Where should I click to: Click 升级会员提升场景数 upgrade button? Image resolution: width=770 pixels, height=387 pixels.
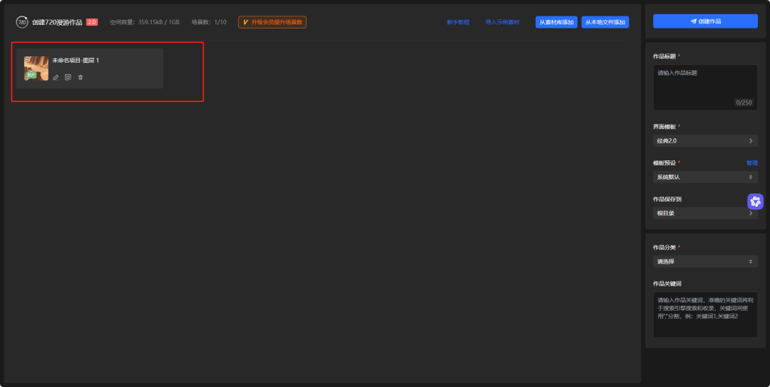(x=272, y=22)
